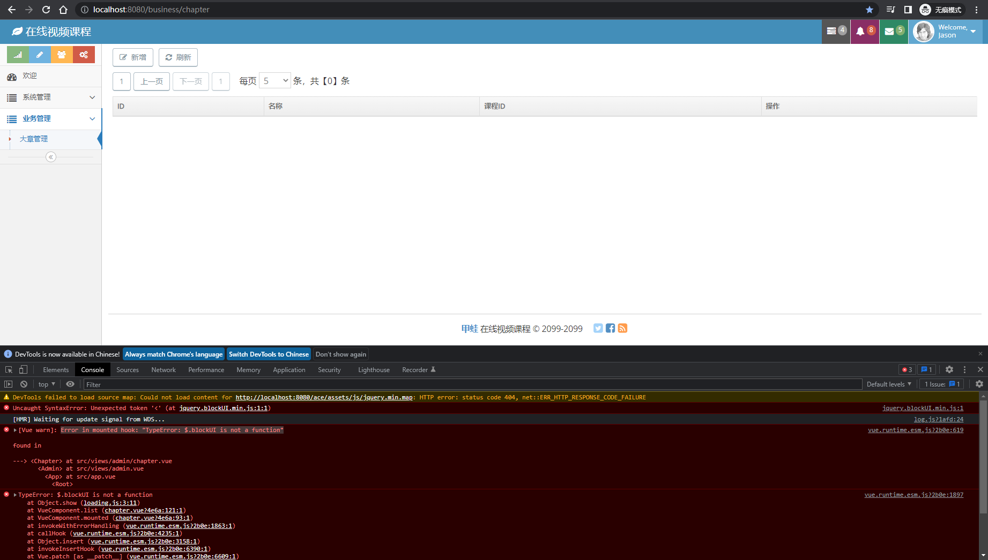
Task: Open the Security tab in DevTools
Action: pyautogui.click(x=329, y=369)
